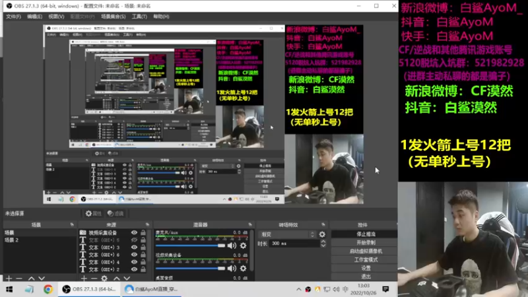
Task: Open the Windows Start menu
Action: pos(9,289)
